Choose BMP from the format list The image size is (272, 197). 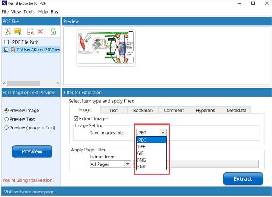tap(151, 166)
